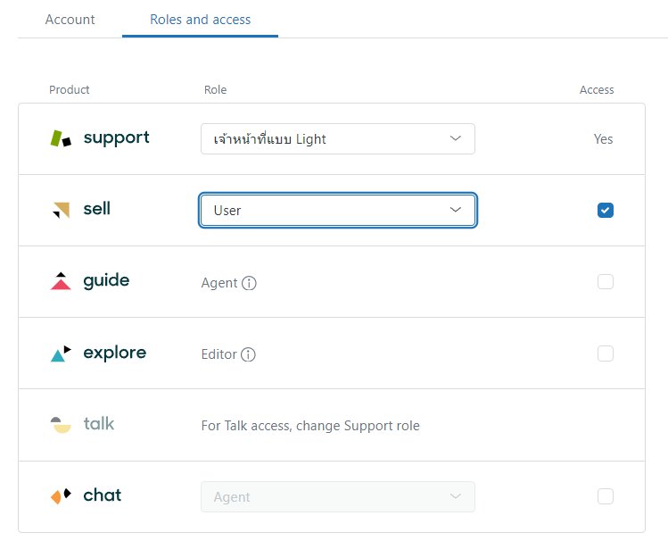Click the 'Agent' role text in Guide row
Viewport: 668px width, 549px height.
[219, 283]
